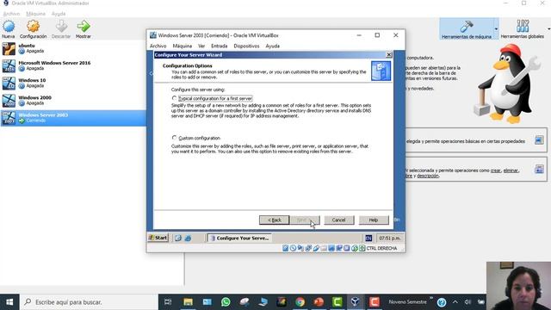Click Internet Explorer quick launch icon in guest taskbar
Screen dimensions: 551x310
pyautogui.click(x=188, y=238)
